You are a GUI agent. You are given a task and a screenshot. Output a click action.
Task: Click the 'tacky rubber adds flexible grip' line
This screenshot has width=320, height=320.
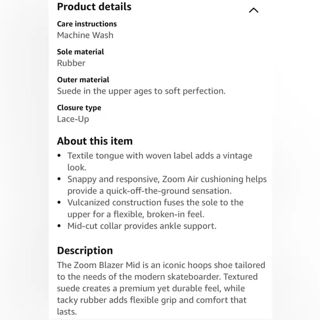click(152, 300)
